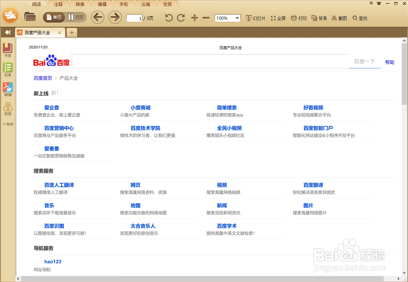Open the 爱番番 link
408x282 pixels.
point(51,149)
